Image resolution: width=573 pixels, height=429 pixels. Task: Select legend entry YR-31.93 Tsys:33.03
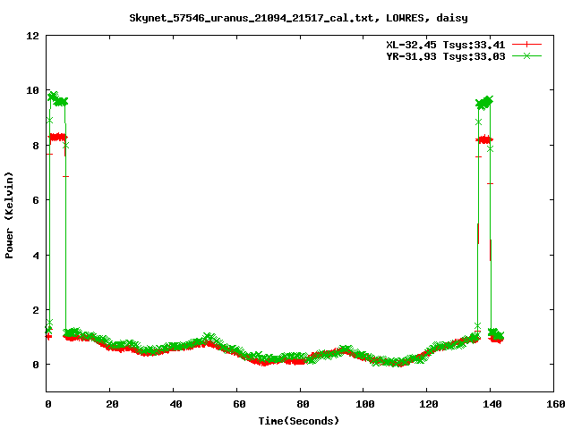click(446, 56)
